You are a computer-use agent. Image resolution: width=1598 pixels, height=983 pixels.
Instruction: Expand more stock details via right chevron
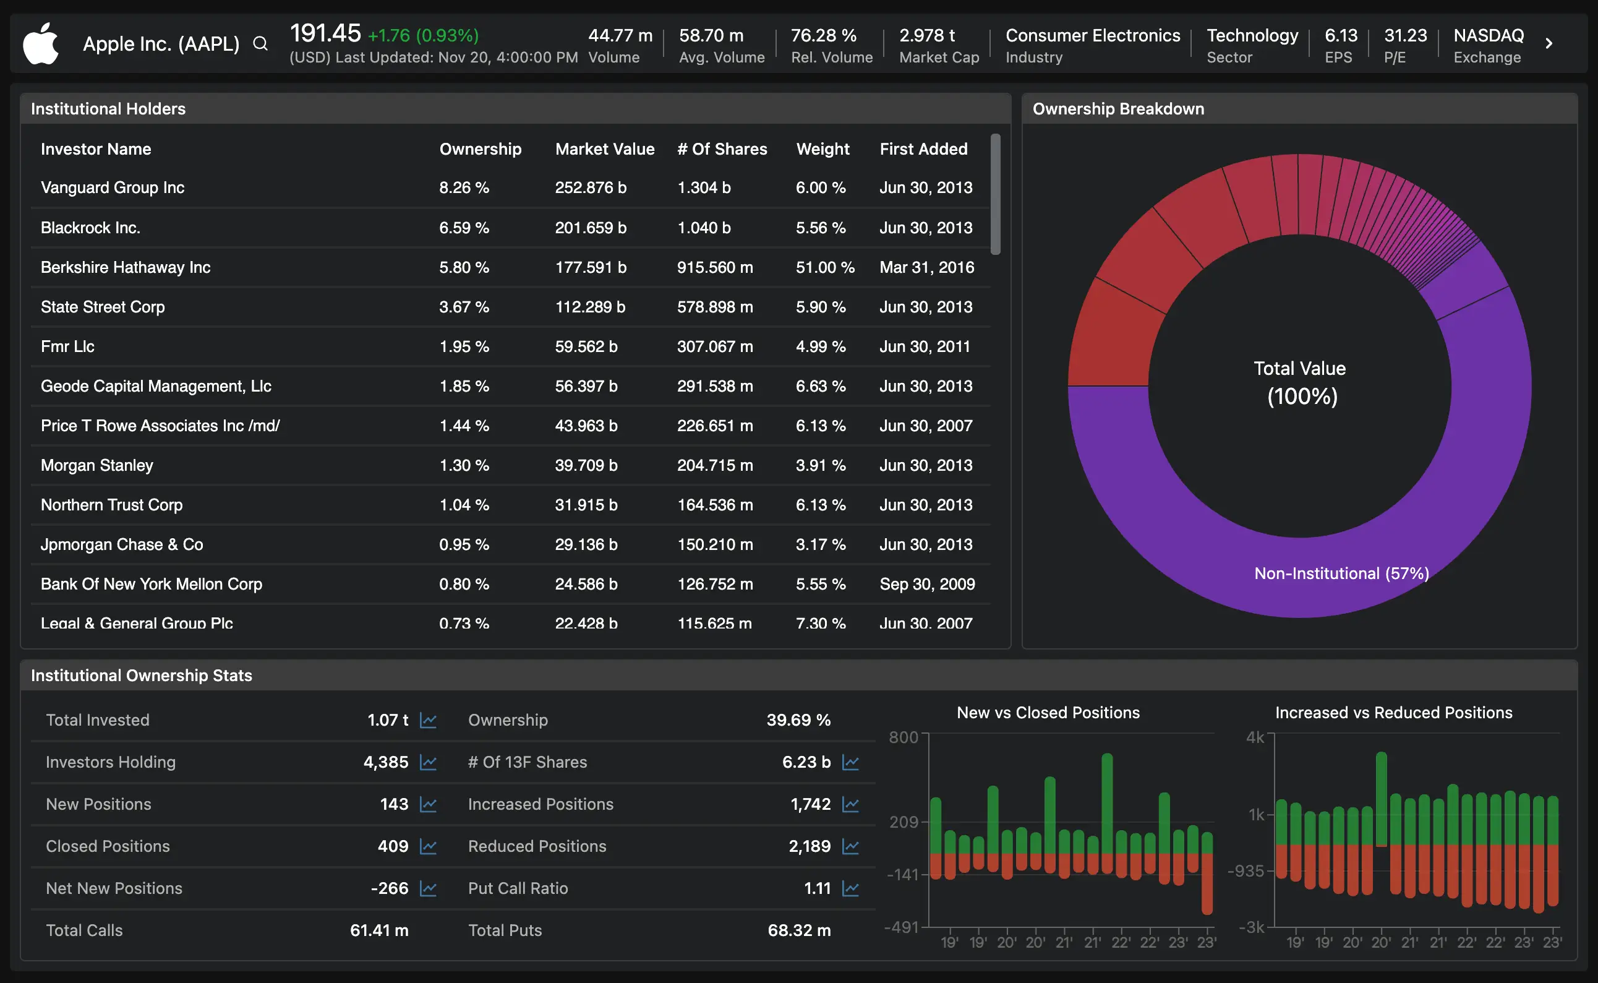click(1549, 43)
